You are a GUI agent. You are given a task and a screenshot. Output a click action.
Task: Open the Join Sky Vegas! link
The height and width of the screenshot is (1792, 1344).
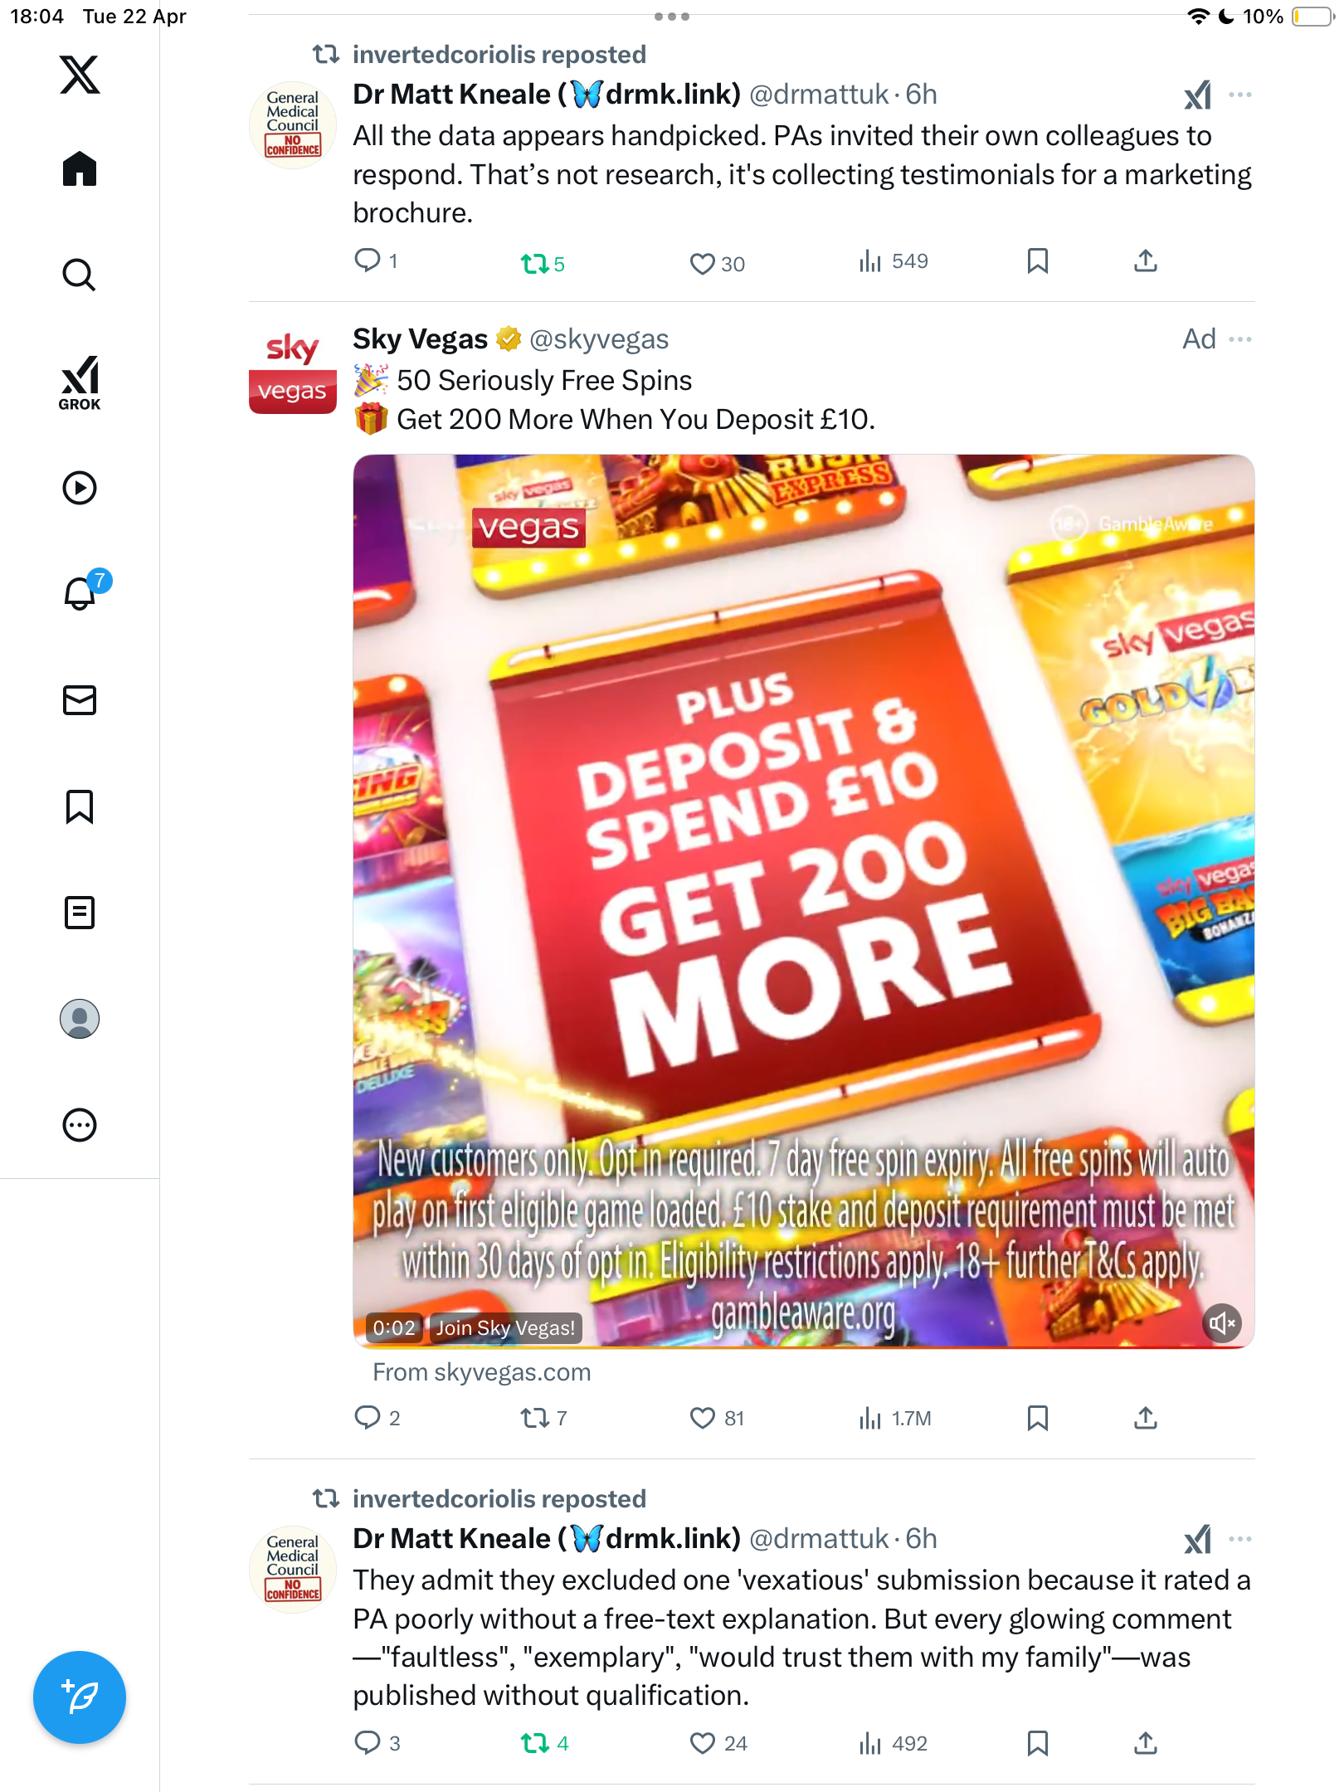pyautogui.click(x=505, y=1328)
